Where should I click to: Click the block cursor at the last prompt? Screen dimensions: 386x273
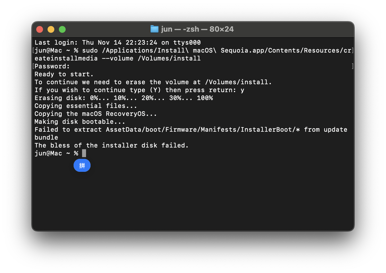tap(84, 153)
